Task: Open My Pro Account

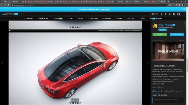Action: coord(156,19)
